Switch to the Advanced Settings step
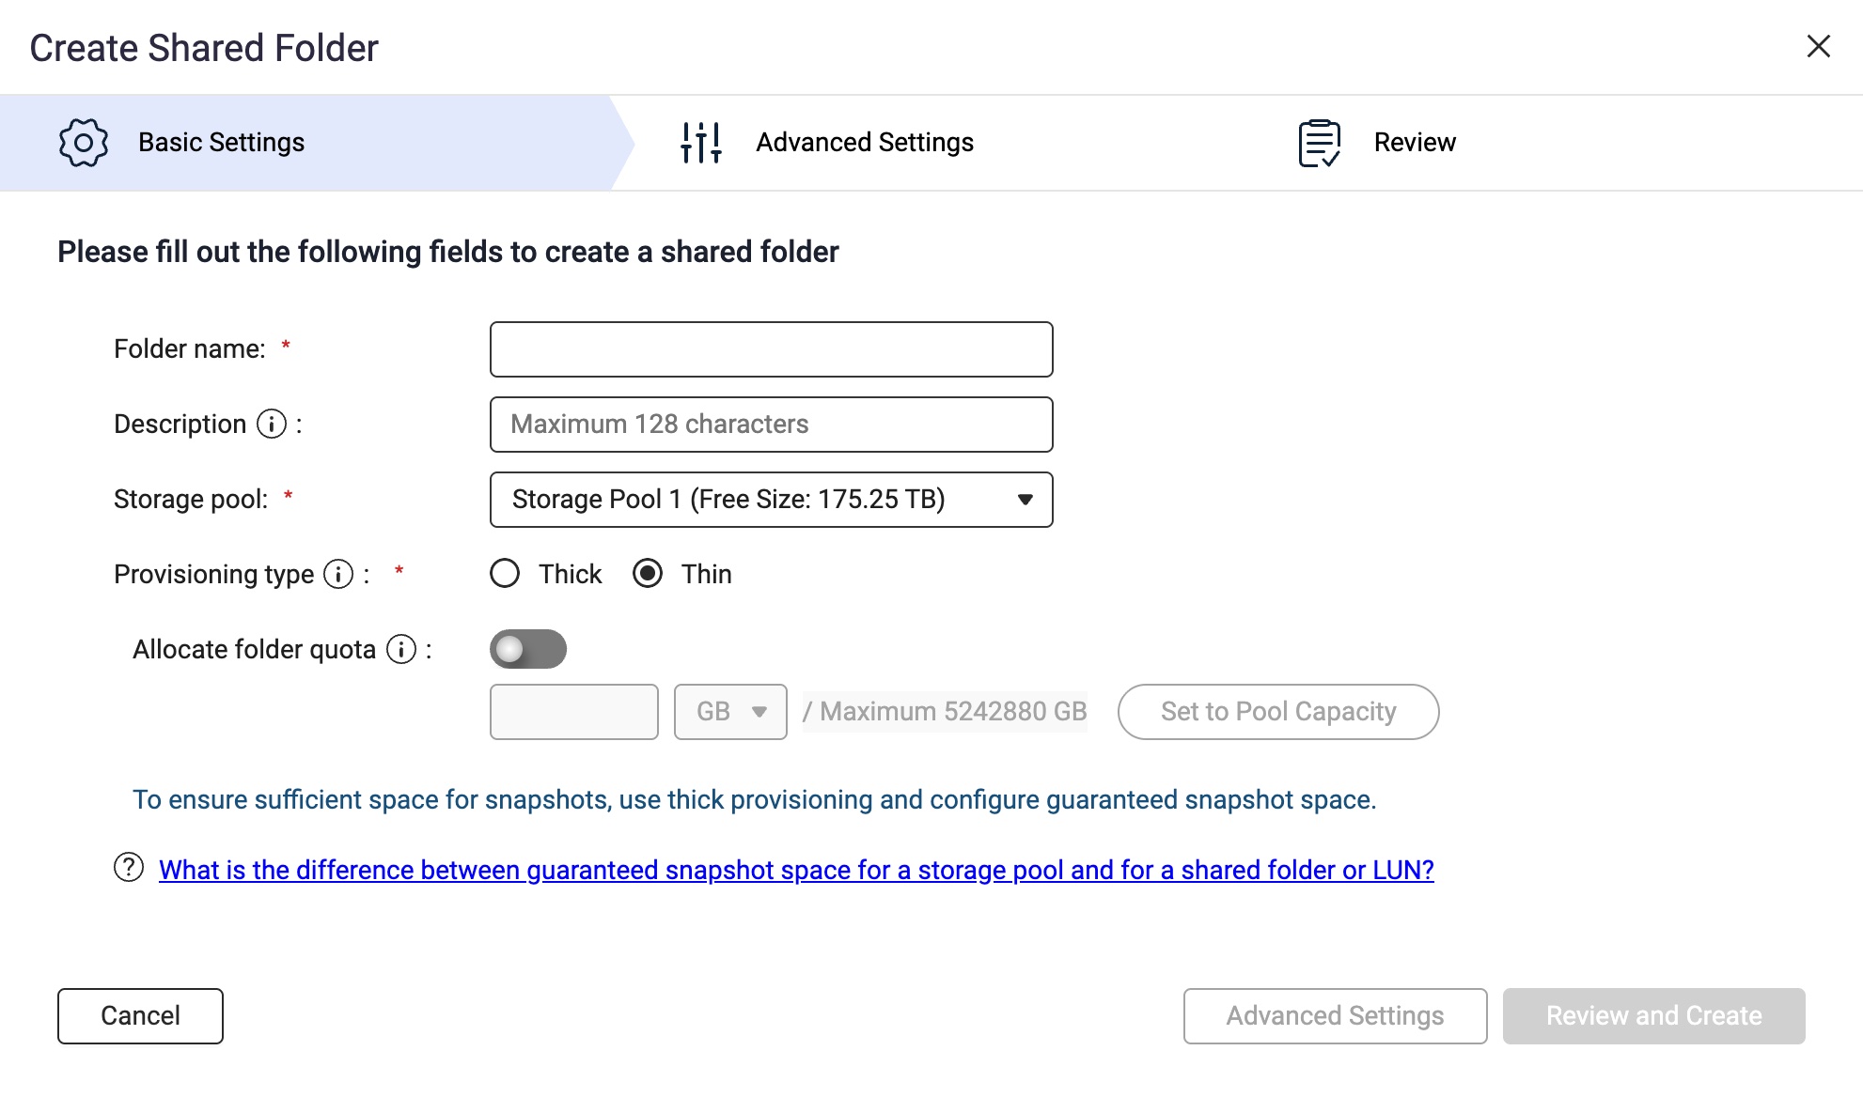Screen dimensions: 1863x1097 864,142
